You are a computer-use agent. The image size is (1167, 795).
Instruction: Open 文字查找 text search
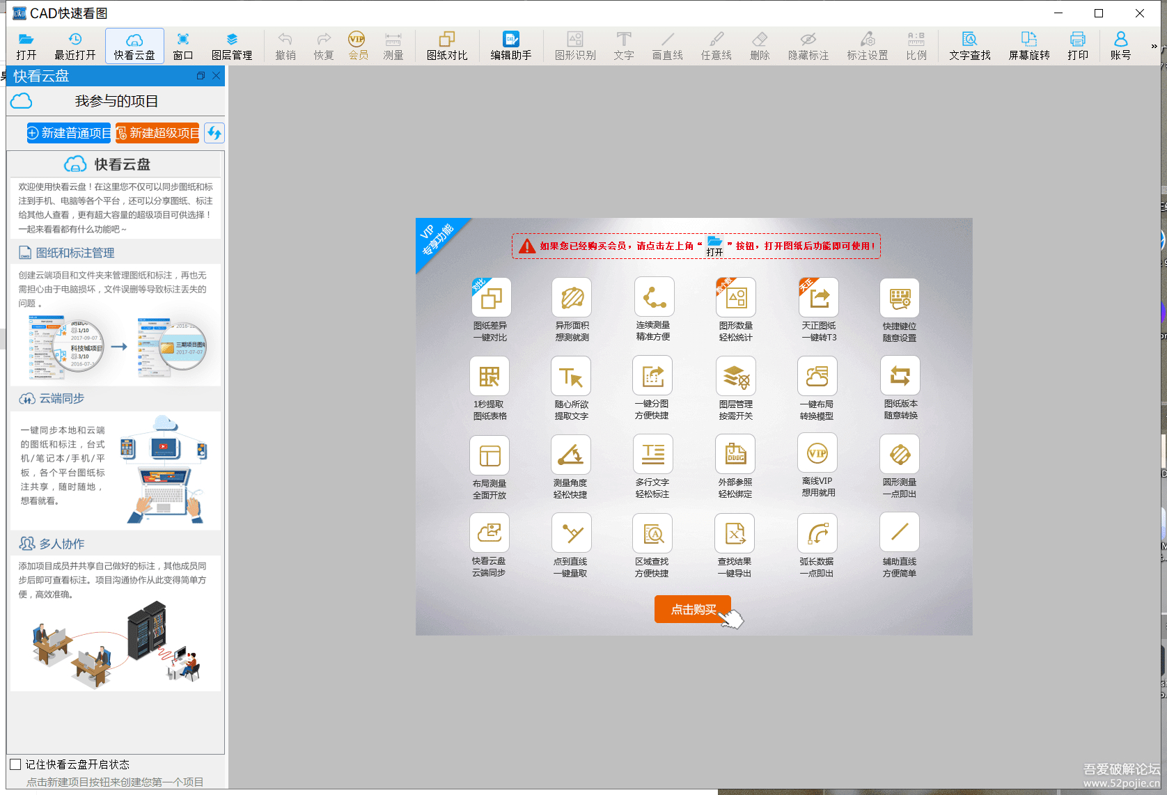click(x=970, y=46)
